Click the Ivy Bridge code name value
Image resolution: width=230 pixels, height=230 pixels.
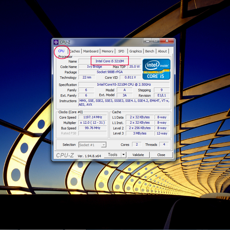[95, 66]
